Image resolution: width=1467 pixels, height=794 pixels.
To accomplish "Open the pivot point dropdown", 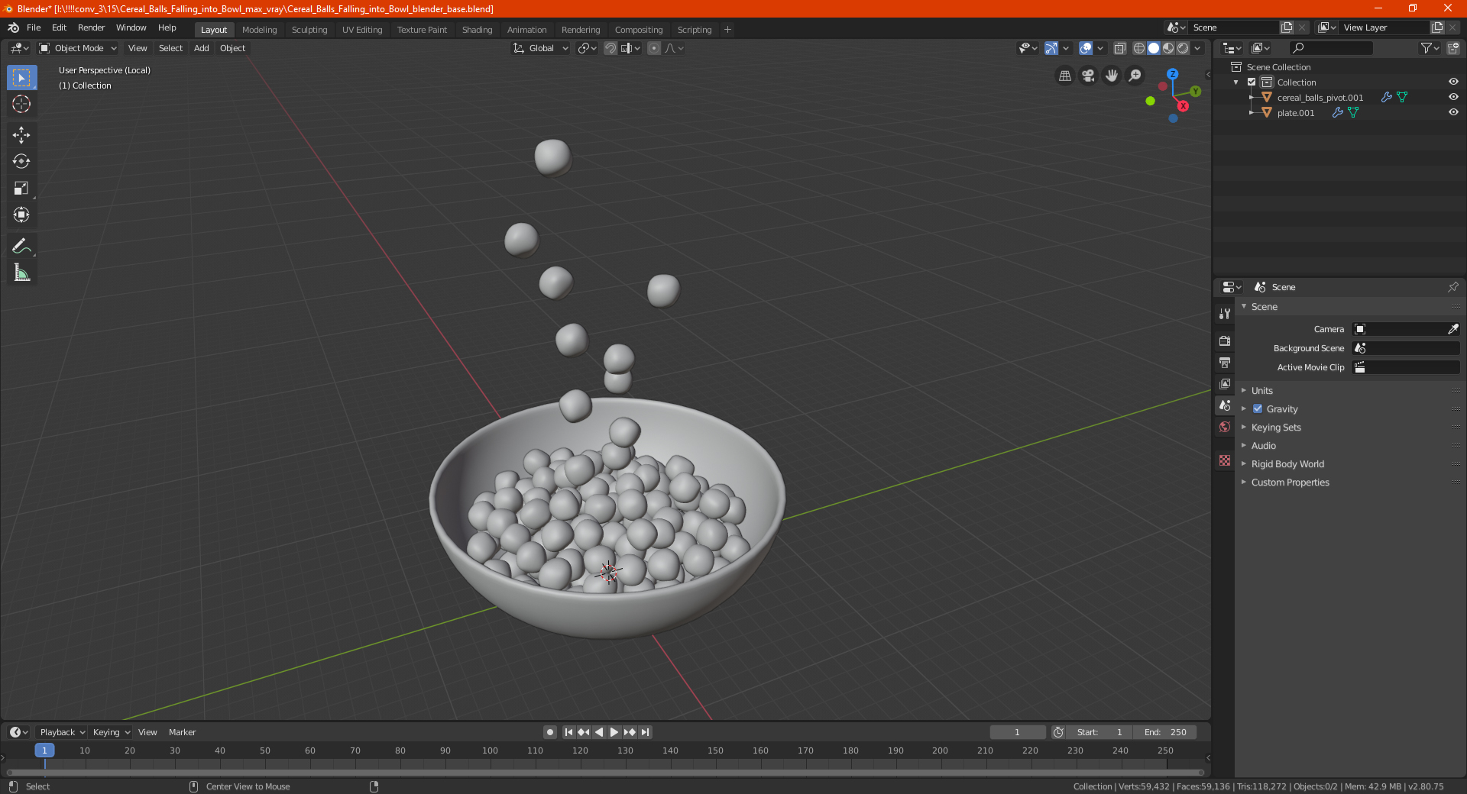I will [588, 48].
